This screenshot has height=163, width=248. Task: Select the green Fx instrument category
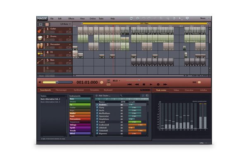pos(80,104)
